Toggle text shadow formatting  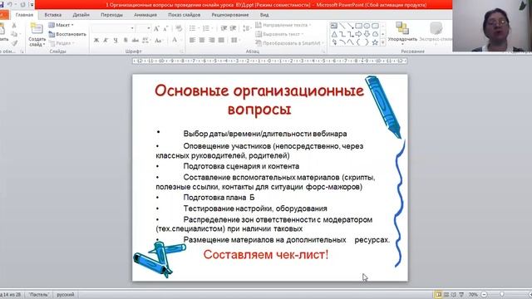click(x=126, y=41)
